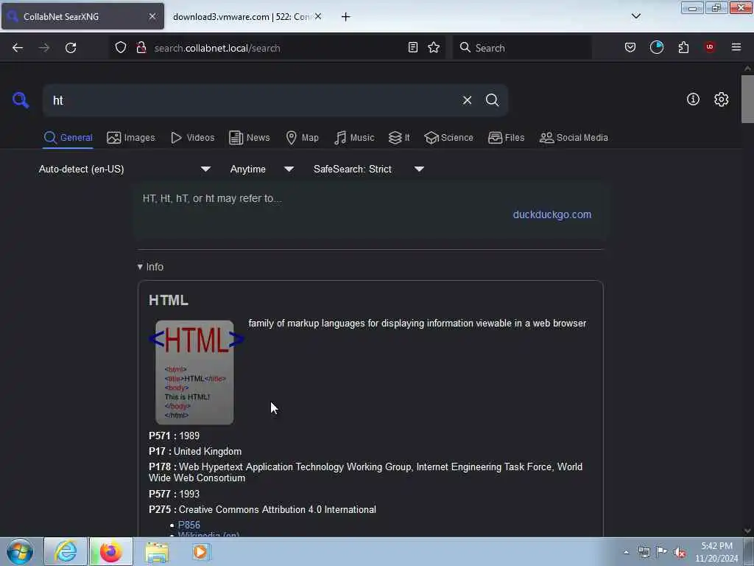Open tracking protection shield icon

click(121, 48)
